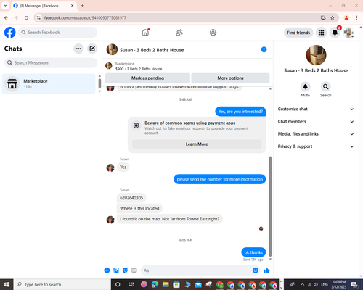
Task: Open the Facebook menu grid icon
Action: (321, 33)
